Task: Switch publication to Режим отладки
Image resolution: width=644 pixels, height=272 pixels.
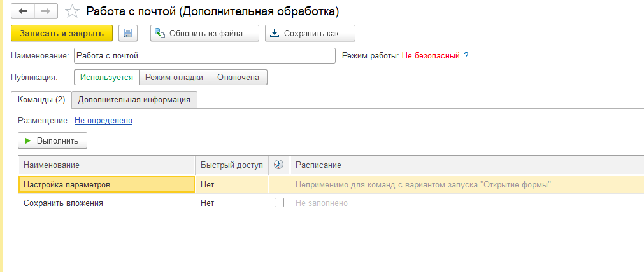Action: click(174, 77)
